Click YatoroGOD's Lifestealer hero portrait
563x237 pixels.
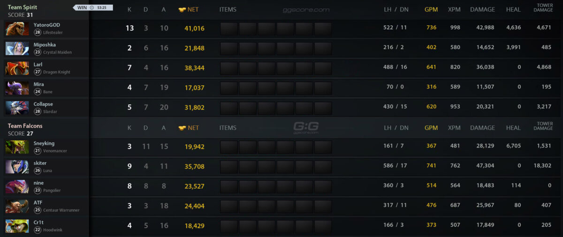[17, 29]
